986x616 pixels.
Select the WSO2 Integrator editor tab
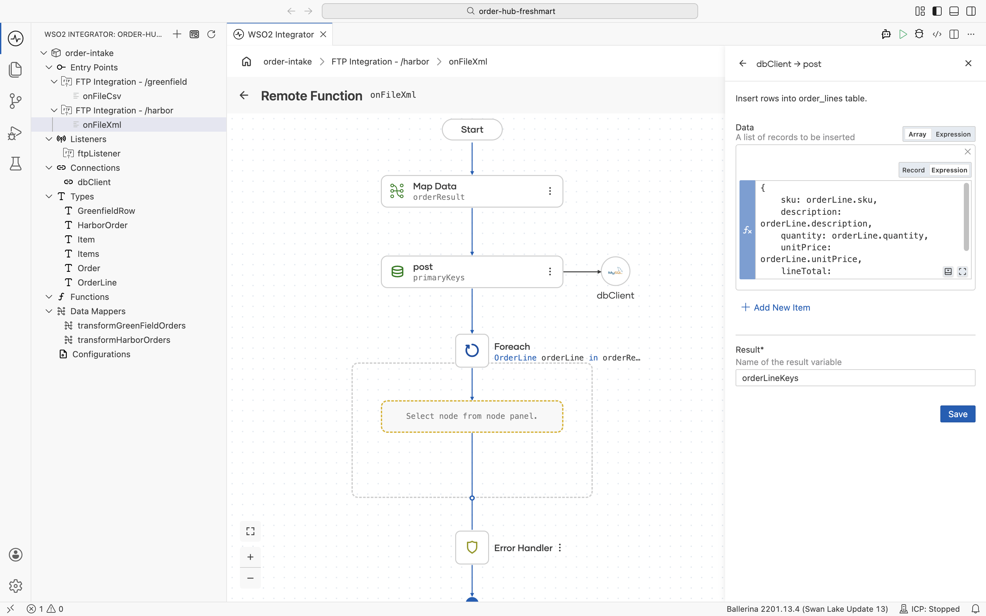click(280, 34)
